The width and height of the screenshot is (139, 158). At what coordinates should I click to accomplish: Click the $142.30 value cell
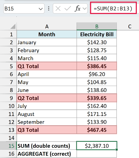click(x=97, y=42)
